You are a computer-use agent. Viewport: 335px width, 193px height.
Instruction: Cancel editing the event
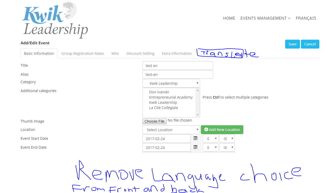310,44
